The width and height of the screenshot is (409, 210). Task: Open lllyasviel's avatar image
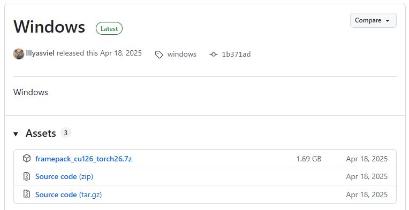19,54
